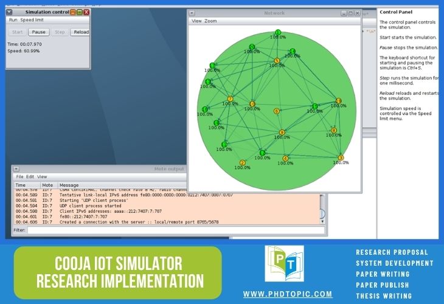Minimize the Simulation control window

73,12
